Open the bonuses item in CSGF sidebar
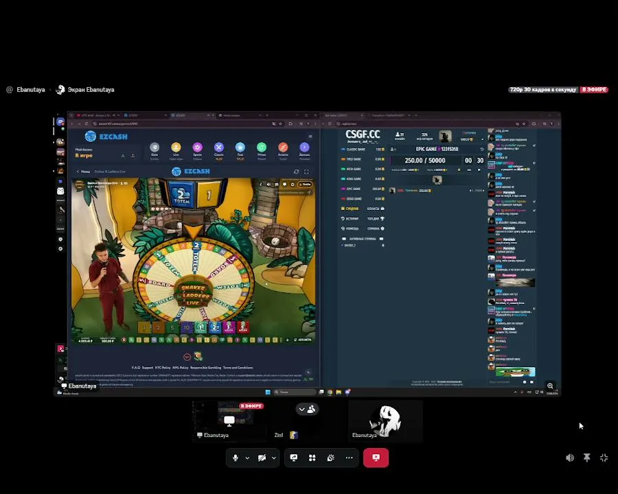618x494 pixels. [x=375, y=209]
